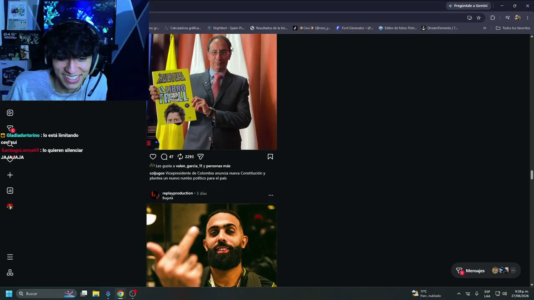
Task: Switch the ESP LAA keyboard language
Action: pos(487,294)
